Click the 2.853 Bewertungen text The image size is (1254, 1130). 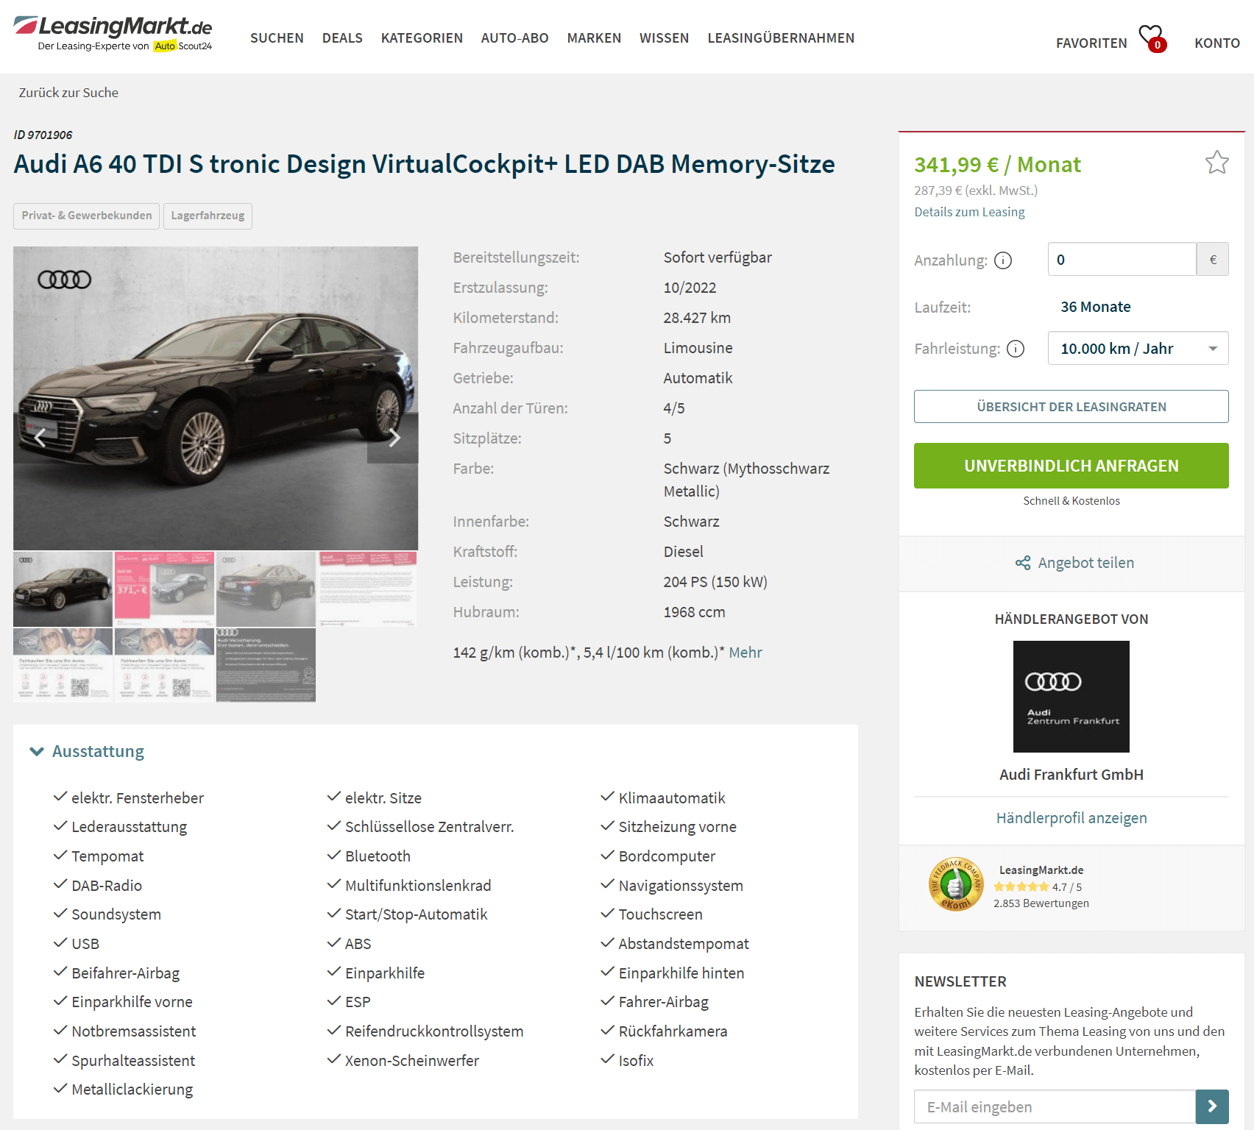pos(1041,903)
